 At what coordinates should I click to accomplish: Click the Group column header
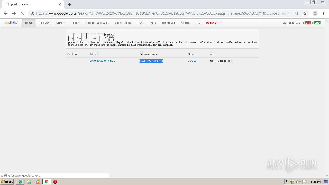pyautogui.click(x=192, y=54)
